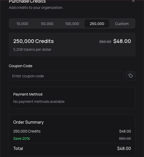The height and width of the screenshot is (157, 144).
Task: Click the Coupon Code label
Action: 21,66
